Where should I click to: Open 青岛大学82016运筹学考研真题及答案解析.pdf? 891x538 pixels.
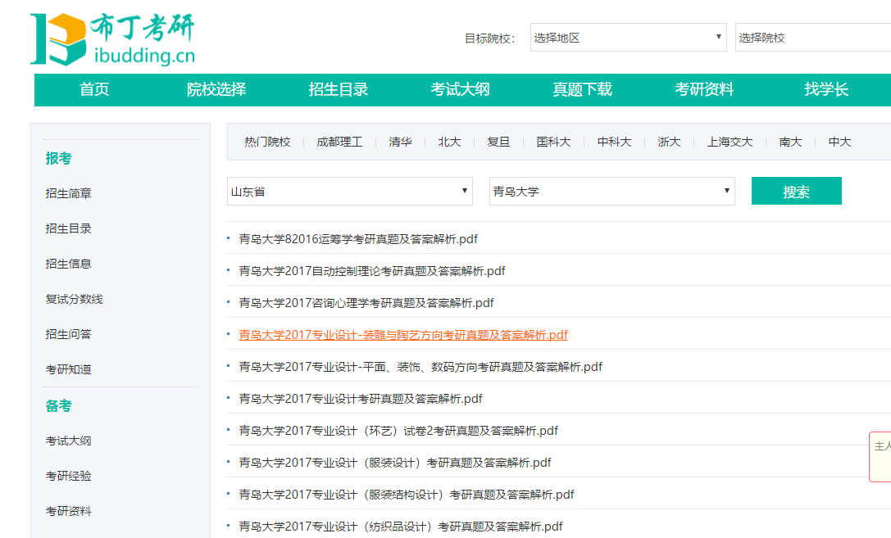click(358, 239)
